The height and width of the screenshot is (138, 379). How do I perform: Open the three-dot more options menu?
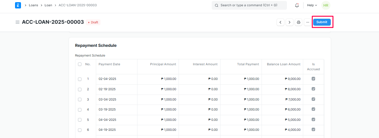click(x=308, y=22)
